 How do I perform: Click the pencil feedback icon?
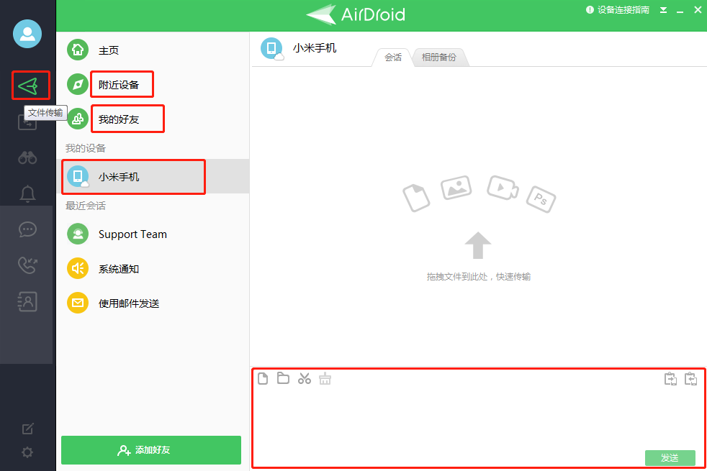click(27, 429)
